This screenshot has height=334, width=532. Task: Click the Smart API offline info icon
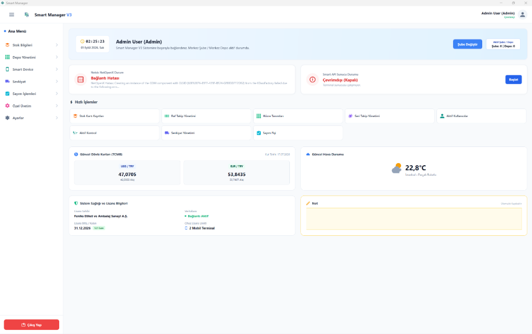pos(312,79)
